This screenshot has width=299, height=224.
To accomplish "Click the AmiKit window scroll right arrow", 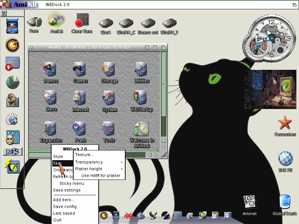I will [156, 155].
